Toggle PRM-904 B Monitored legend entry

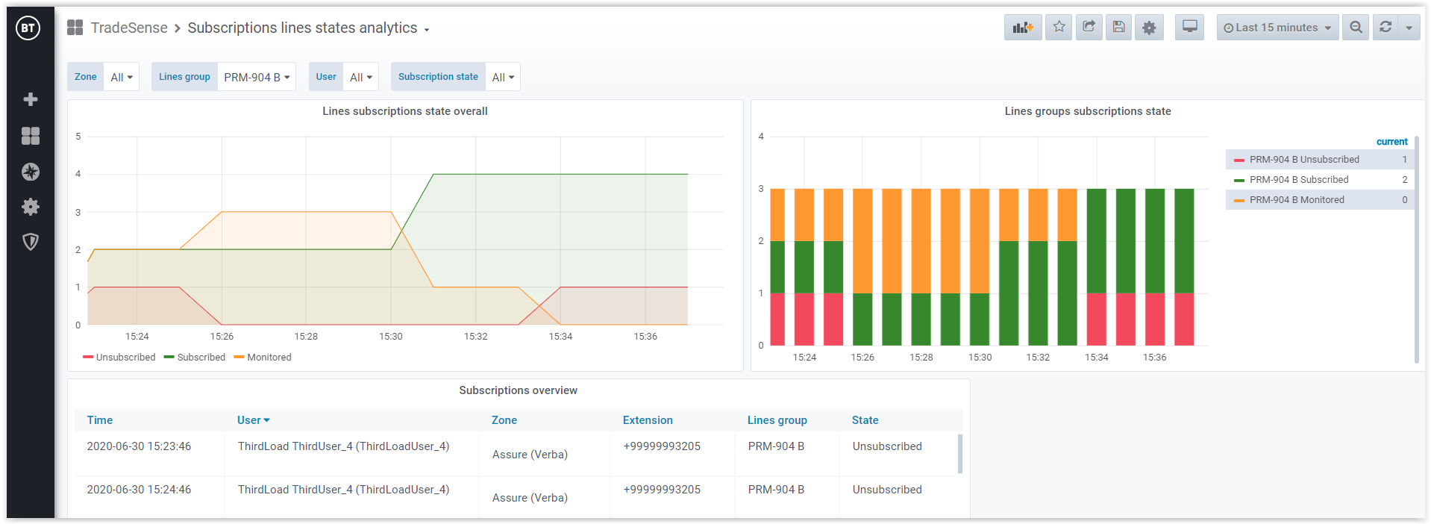(1297, 200)
